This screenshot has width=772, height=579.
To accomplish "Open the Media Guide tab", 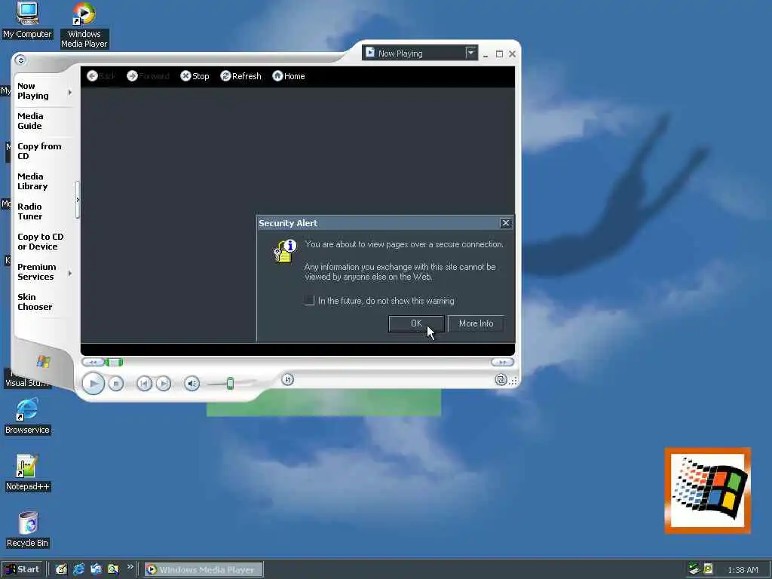I will click(30, 121).
